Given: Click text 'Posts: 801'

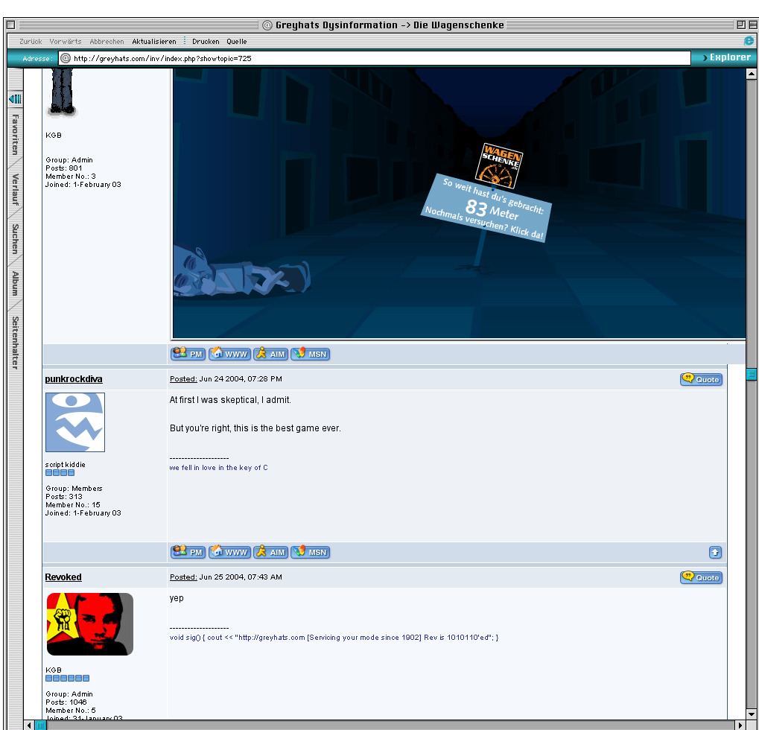Looking at the screenshot, I should point(64,168).
